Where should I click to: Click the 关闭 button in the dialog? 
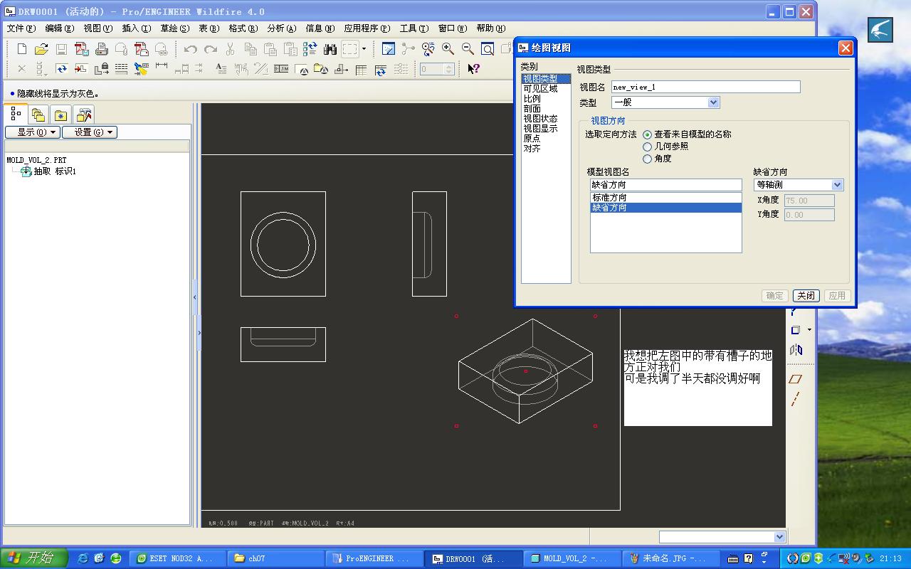point(806,296)
